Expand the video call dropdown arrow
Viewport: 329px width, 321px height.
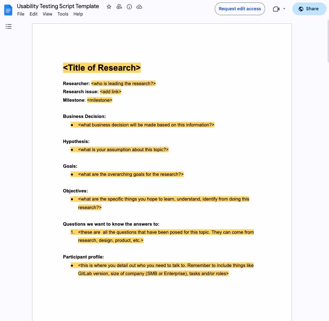pos(284,9)
